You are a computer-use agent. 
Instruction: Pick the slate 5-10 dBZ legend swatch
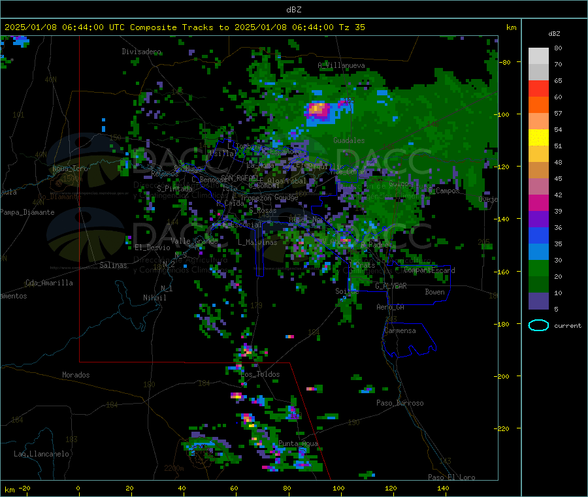(x=538, y=301)
